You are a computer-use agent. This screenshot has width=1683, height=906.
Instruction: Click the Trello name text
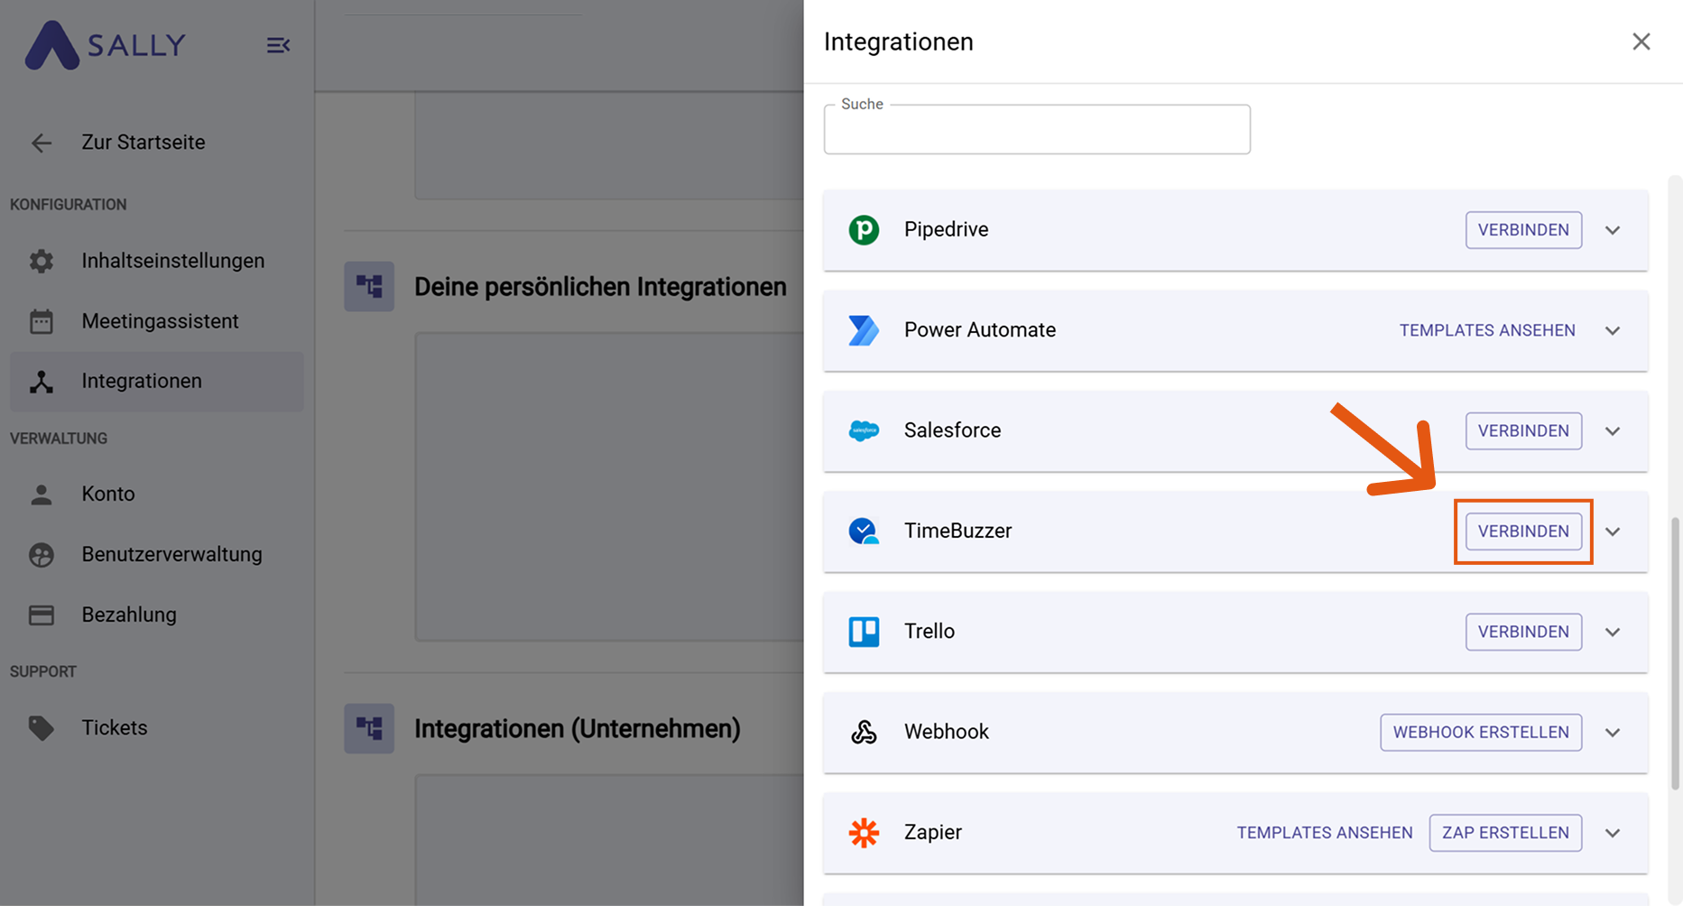coord(929,631)
